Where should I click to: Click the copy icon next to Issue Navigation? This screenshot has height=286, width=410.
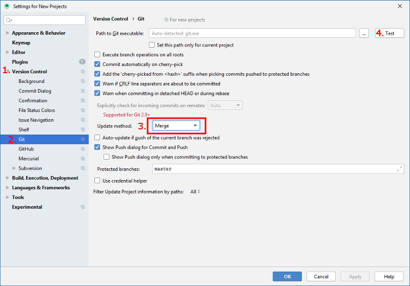83,120
